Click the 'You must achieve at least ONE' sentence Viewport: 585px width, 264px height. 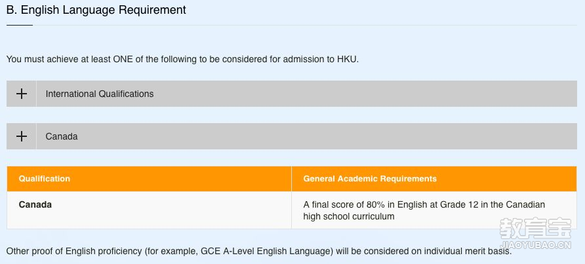pos(182,60)
